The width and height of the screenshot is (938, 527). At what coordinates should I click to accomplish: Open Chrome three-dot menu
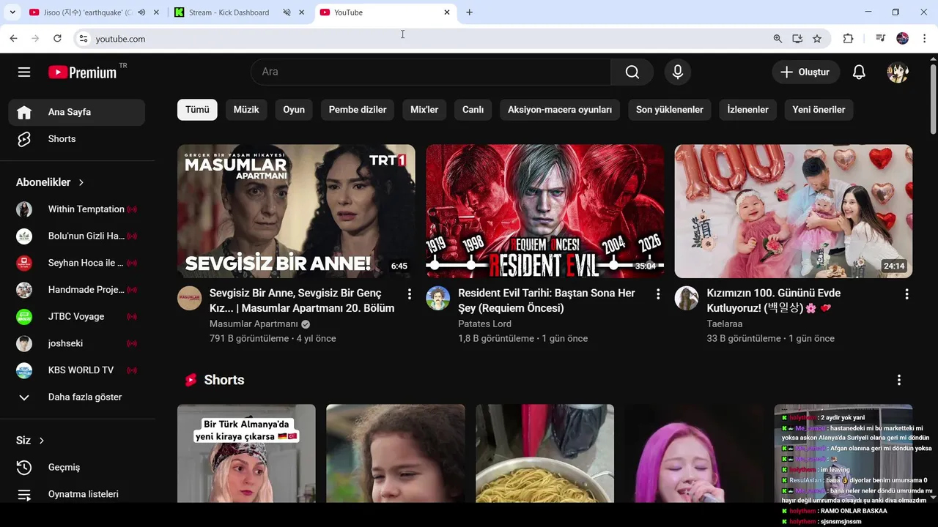[x=925, y=39]
